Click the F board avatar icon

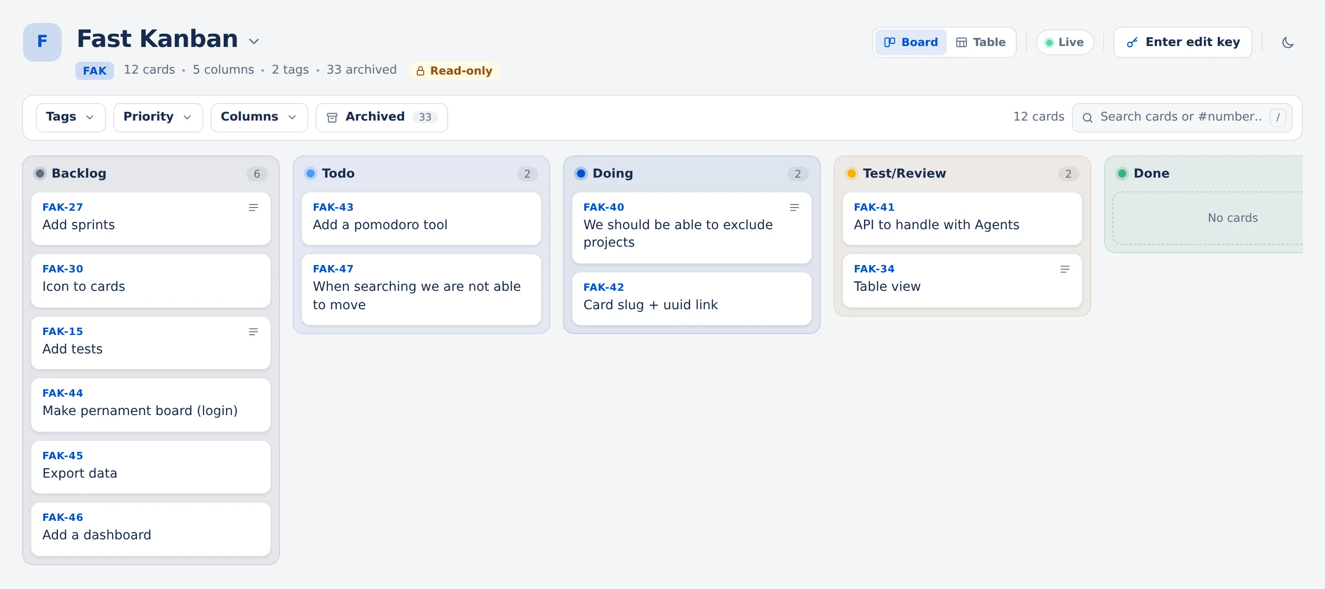[42, 42]
